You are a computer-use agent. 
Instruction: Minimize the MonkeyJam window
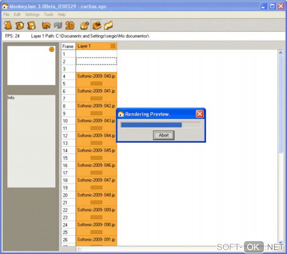pos(263,6)
